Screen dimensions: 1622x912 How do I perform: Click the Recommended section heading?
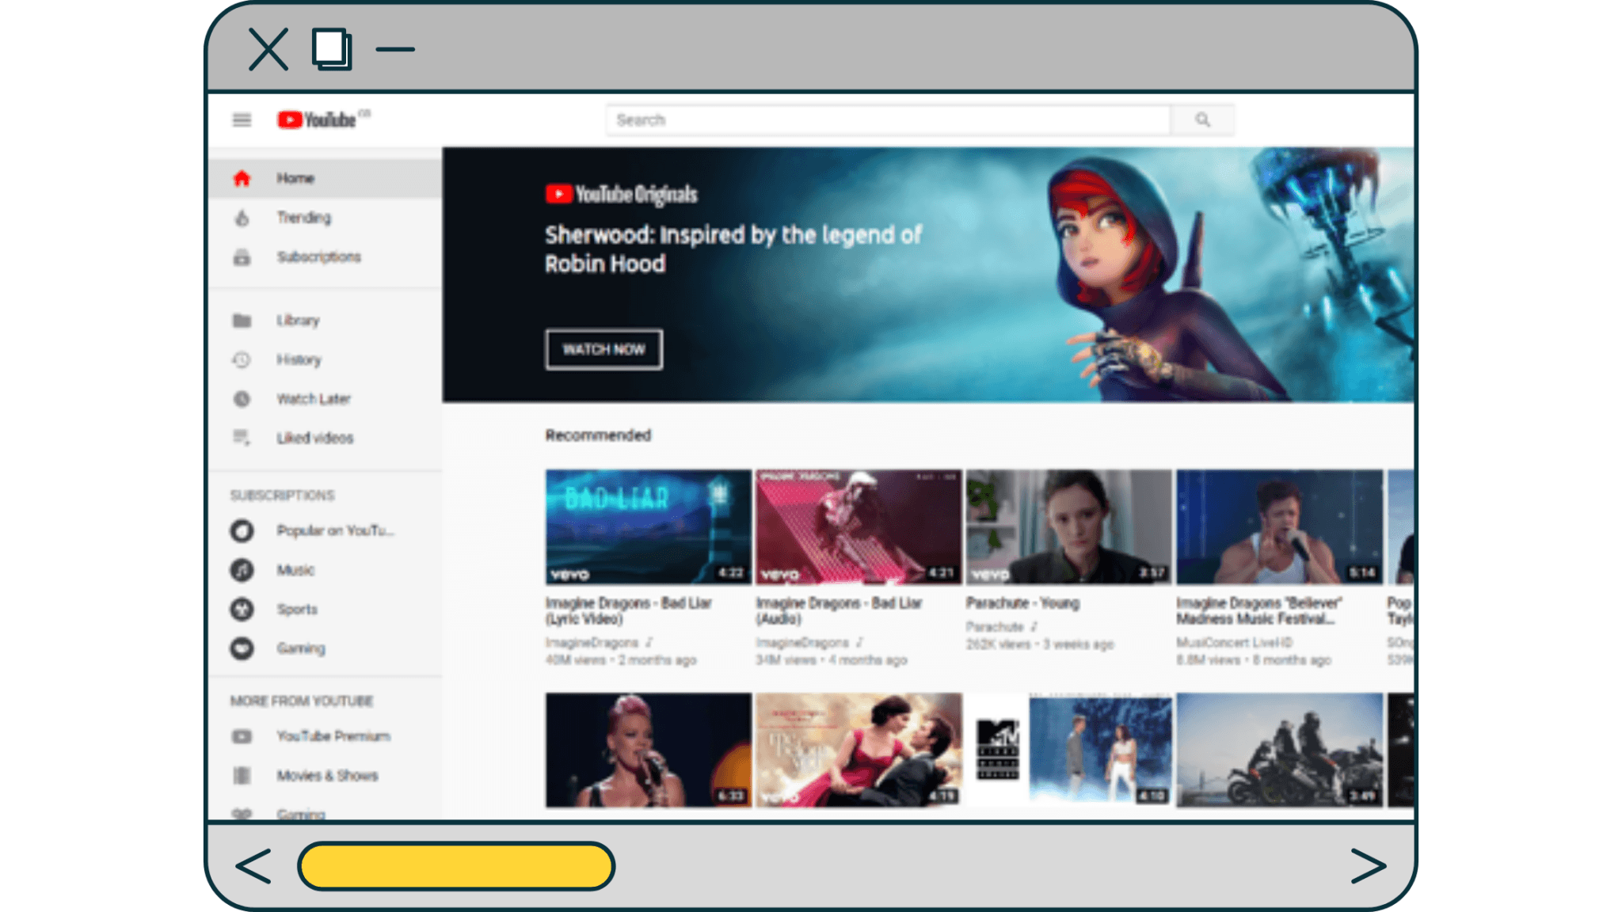598,435
